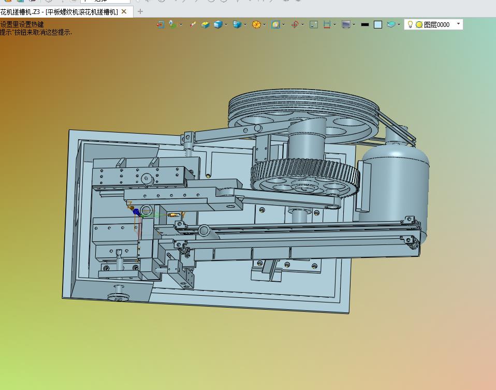Click the view orientation cube icon
This screenshot has width=496, height=390.
[237, 25]
